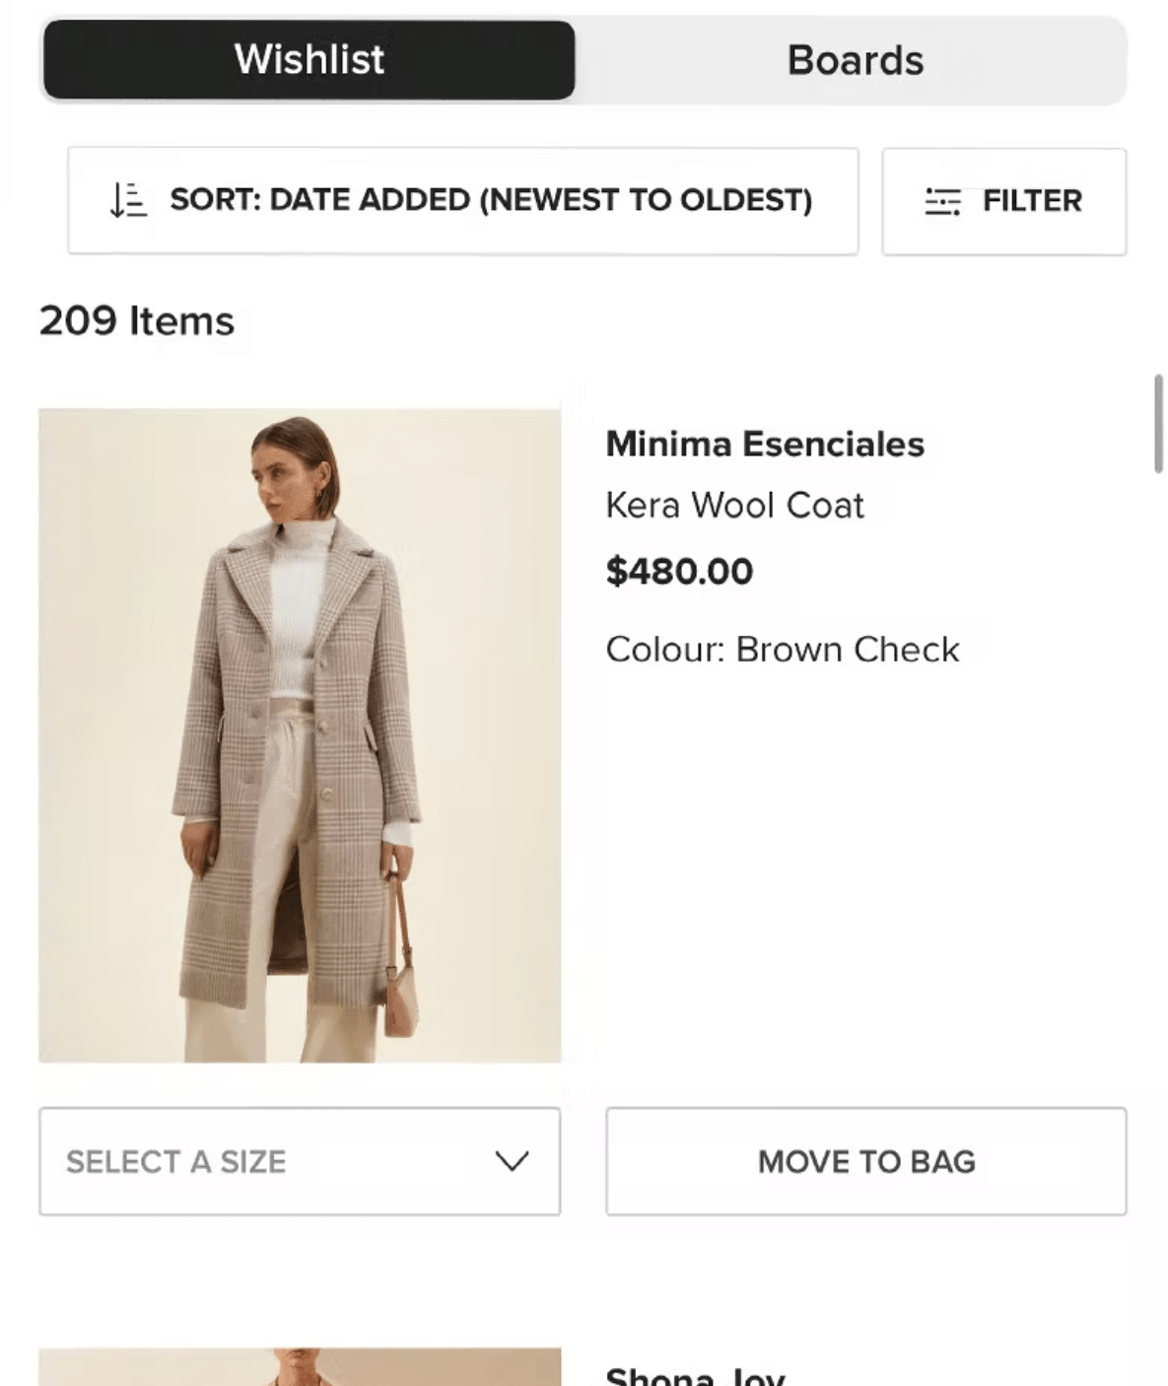This screenshot has width=1168, height=1386.
Task: Open the Boards tab
Action: [x=855, y=60]
